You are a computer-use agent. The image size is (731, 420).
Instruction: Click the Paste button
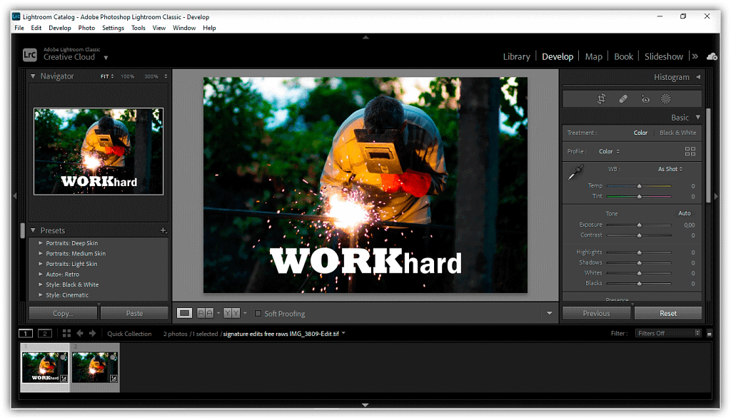(x=134, y=313)
